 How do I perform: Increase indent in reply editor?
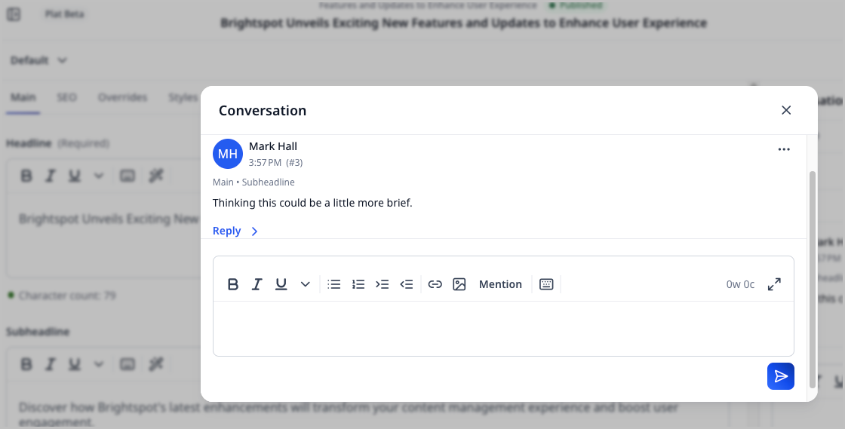(382, 284)
